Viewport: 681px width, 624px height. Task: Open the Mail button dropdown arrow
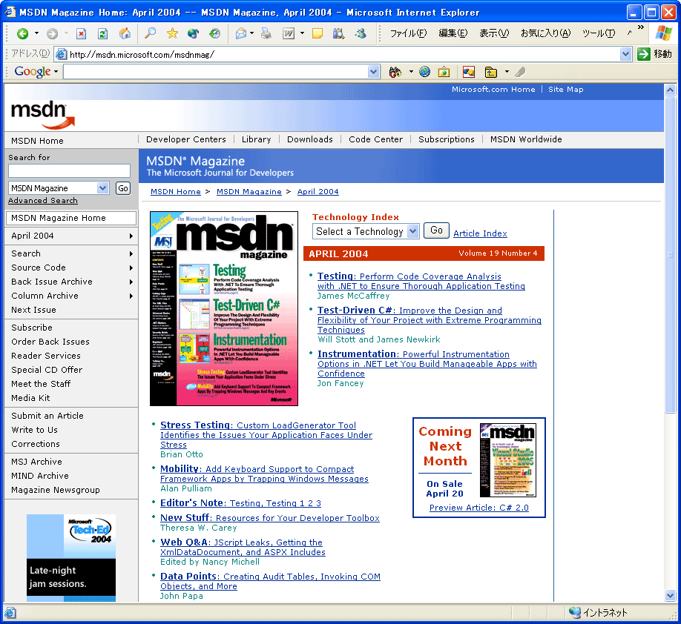[x=252, y=33]
